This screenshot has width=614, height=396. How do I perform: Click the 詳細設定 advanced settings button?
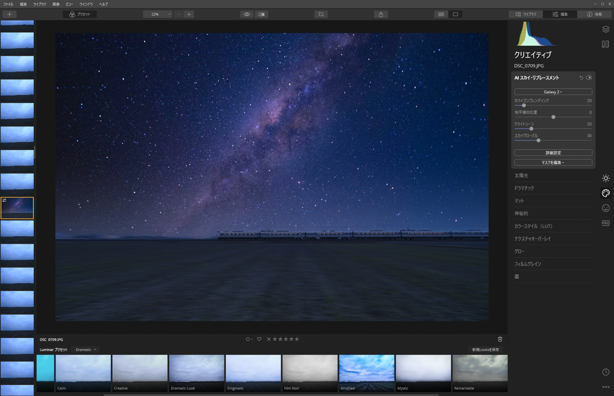553,153
